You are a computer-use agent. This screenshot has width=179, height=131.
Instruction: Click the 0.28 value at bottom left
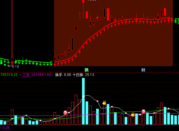point(5,128)
